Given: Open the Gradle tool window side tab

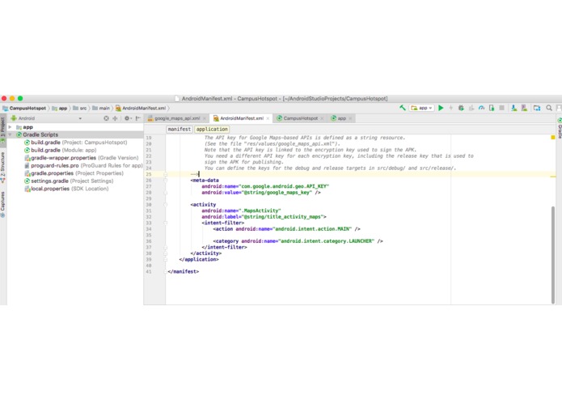Looking at the screenshot, I should tap(559, 129).
